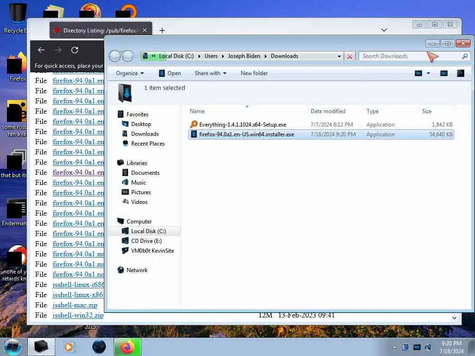Click the search magnifier icon
This screenshot has height=356, width=475.
tap(465, 56)
